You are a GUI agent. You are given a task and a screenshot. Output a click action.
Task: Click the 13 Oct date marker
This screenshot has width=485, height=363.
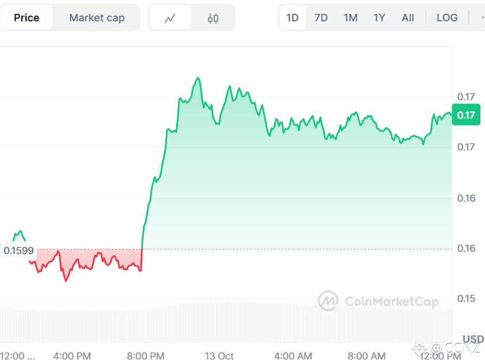[219, 356]
